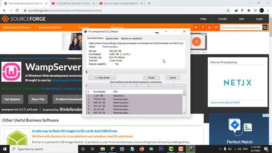Open the Download status tab in IDM
272x153 pixels.
click(95, 38)
